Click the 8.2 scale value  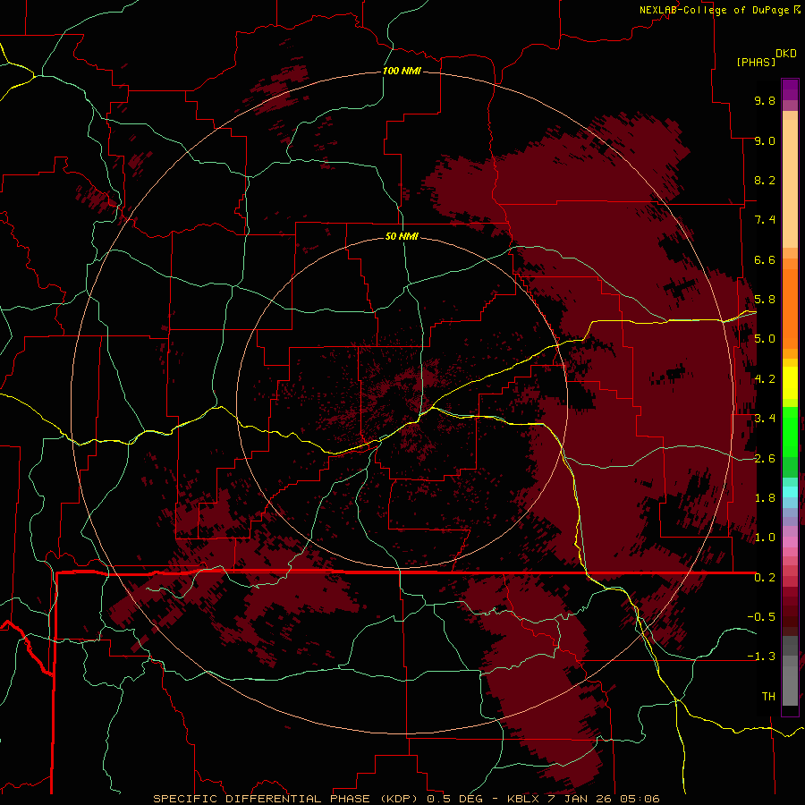pyautogui.click(x=765, y=180)
